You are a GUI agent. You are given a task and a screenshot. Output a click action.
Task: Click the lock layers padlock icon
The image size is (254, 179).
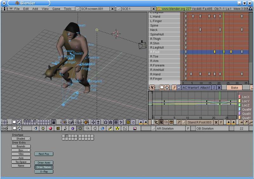click(54, 122)
